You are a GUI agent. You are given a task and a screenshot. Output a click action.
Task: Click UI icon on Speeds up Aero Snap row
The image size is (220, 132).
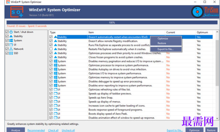pos(56,98)
